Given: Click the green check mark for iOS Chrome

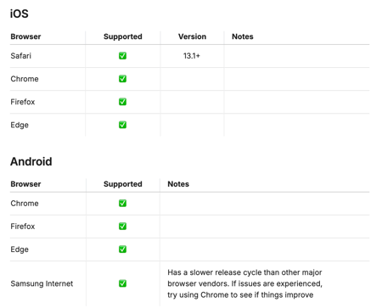Looking at the screenshot, I should pos(122,79).
